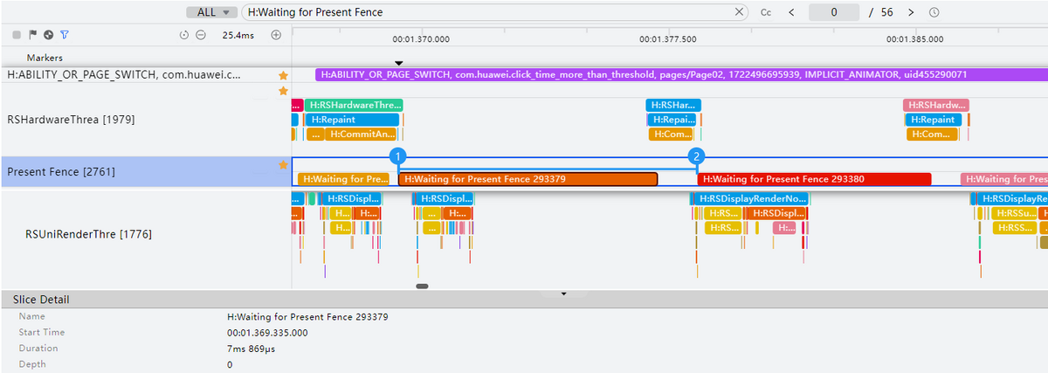
Task: Unfavorite the H:ABILITY_OR_PAGE_SWITCH row star
Action: point(282,76)
